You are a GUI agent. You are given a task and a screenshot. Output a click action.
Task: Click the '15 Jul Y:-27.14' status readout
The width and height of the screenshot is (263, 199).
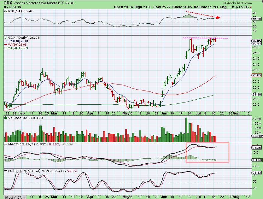(x=15, y=197)
